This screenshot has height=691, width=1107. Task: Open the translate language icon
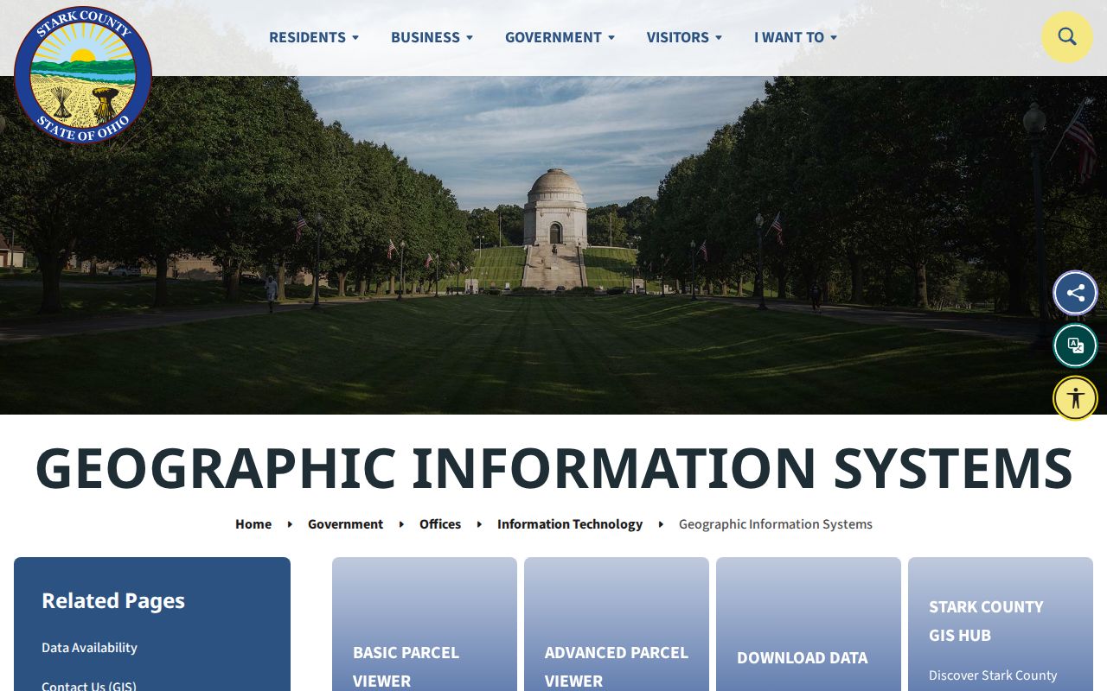click(1075, 345)
